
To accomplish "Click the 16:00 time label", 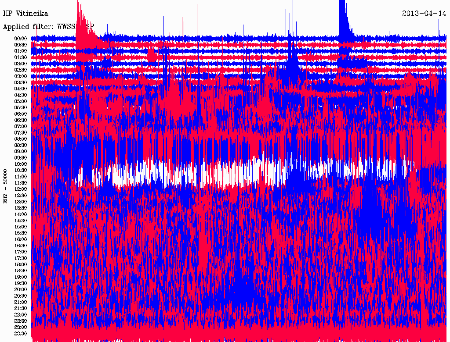I will coord(21,239).
